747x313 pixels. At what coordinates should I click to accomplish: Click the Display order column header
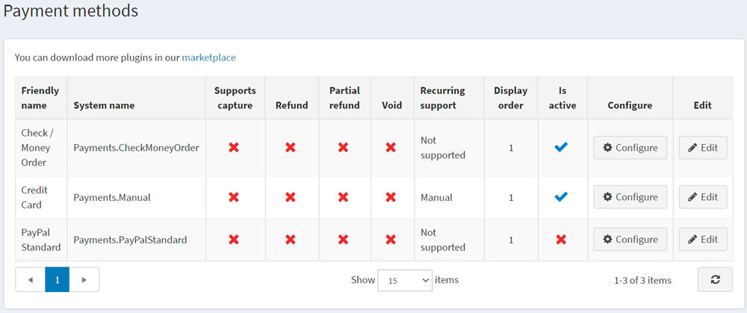(x=510, y=98)
